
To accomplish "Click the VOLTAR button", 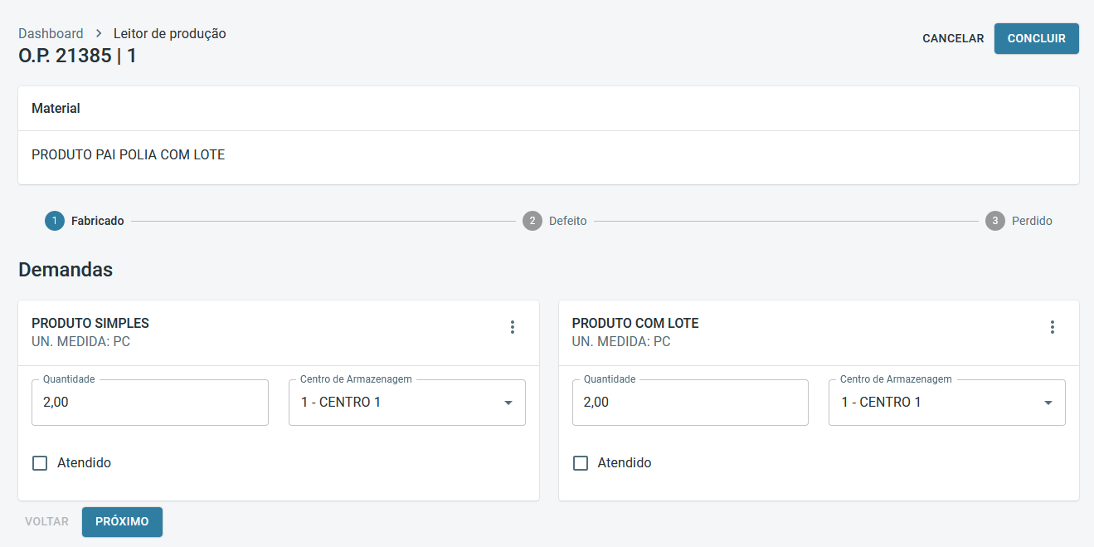I will (x=46, y=521).
